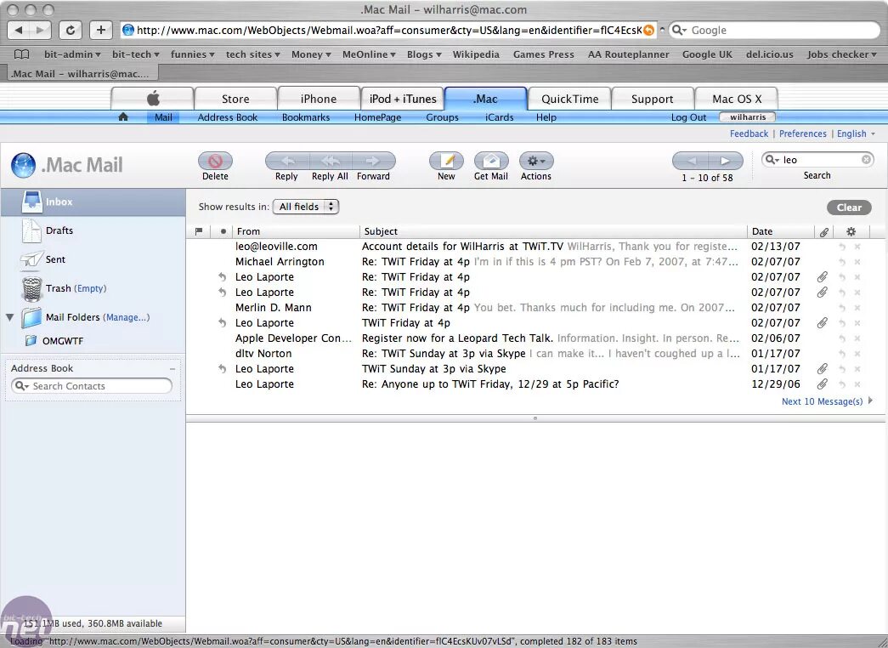Open the Actions gear menu

pos(535,161)
